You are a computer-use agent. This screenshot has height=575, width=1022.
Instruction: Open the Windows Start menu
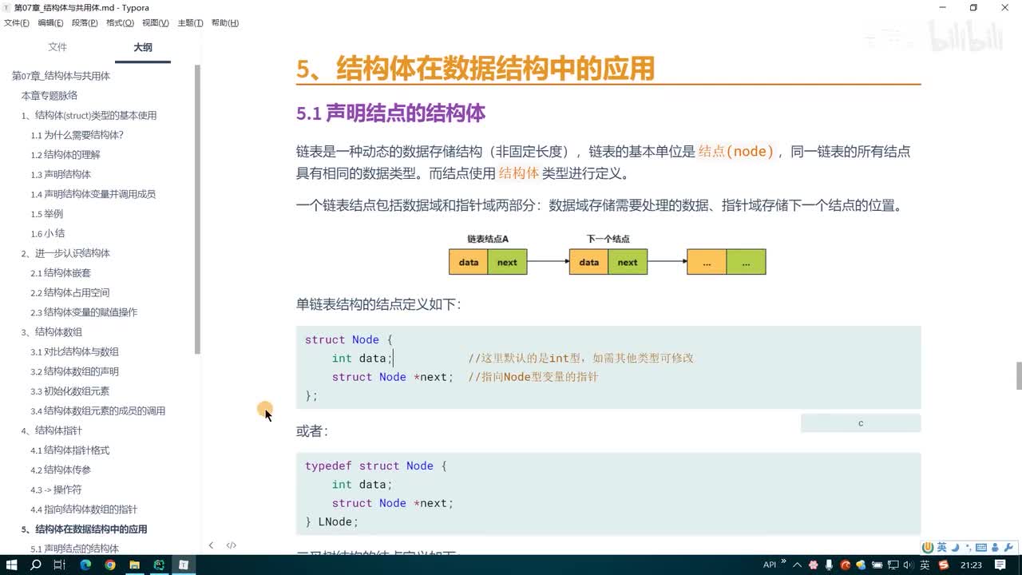(12, 565)
